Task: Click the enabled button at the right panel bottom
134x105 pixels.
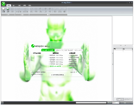Action: point(120,99)
